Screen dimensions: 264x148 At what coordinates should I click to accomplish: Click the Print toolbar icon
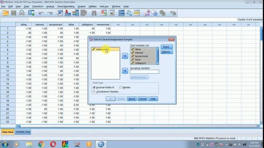22,13
